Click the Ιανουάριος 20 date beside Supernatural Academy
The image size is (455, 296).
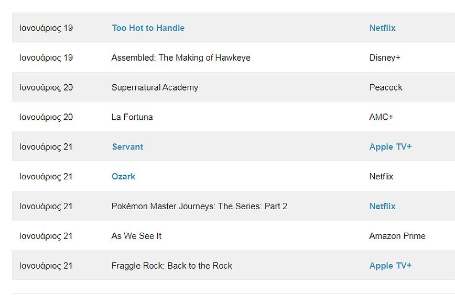pyautogui.click(x=46, y=87)
